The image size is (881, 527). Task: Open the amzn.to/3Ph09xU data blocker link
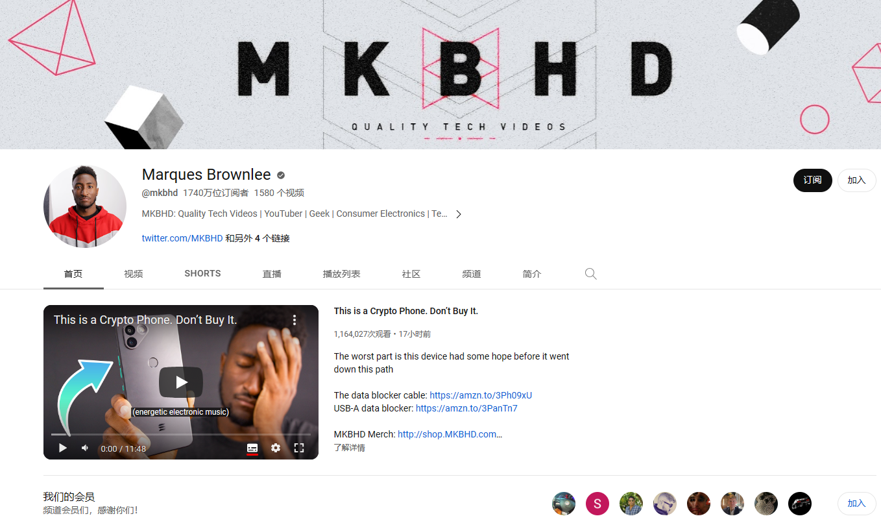coord(481,395)
